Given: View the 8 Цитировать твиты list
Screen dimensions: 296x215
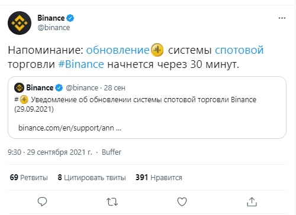Looking at the screenshot, I should (x=92, y=177).
